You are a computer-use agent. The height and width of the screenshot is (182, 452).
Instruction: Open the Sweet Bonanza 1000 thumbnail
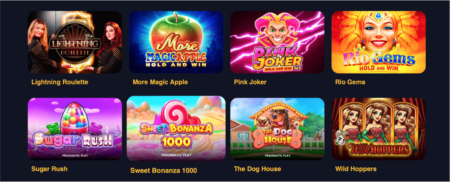point(176,129)
